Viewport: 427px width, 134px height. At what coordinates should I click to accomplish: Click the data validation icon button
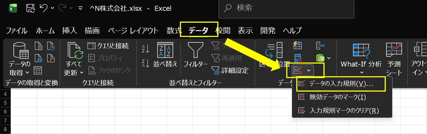[x=298, y=70]
